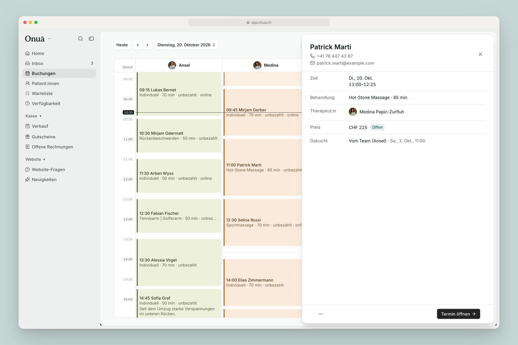Screen dimensions: 518x345
Task: Jump to today with Heute button
Action: pos(122,45)
